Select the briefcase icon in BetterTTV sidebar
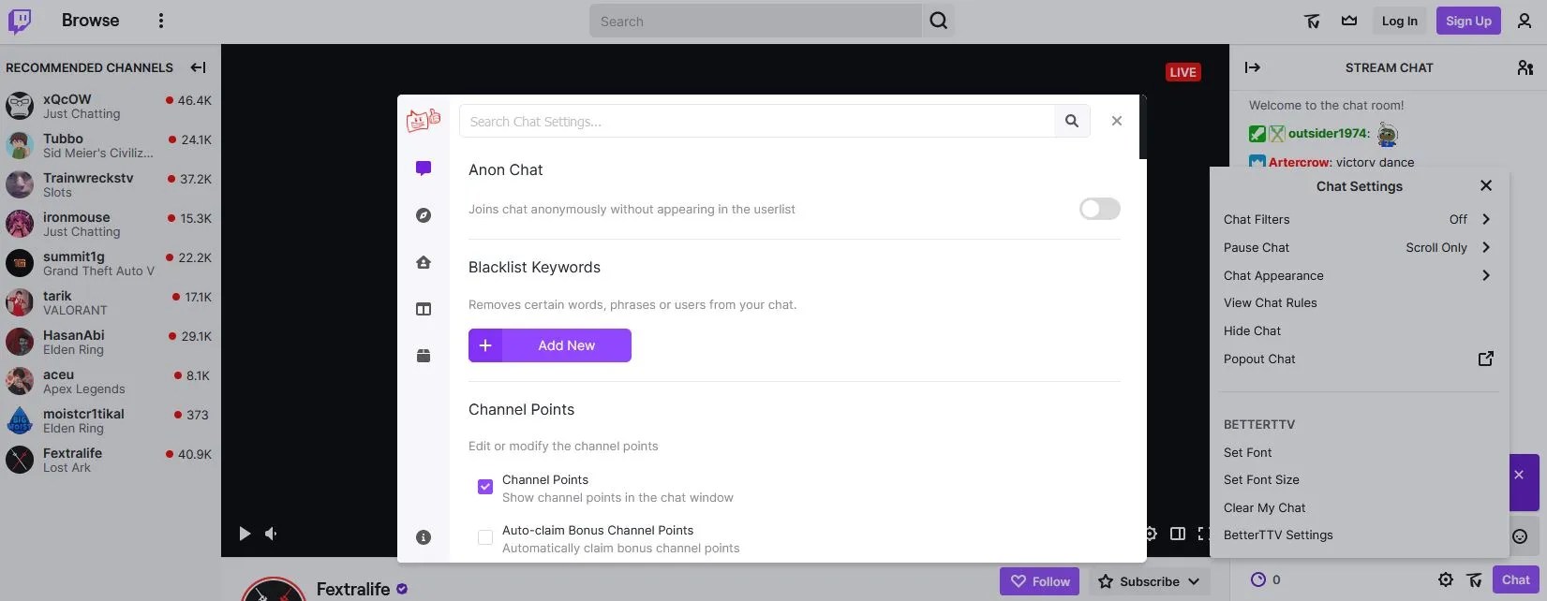1547x601 pixels. click(424, 356)
